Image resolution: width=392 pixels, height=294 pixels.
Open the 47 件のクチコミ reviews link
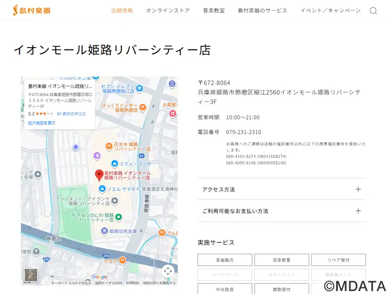click(72, 114)
